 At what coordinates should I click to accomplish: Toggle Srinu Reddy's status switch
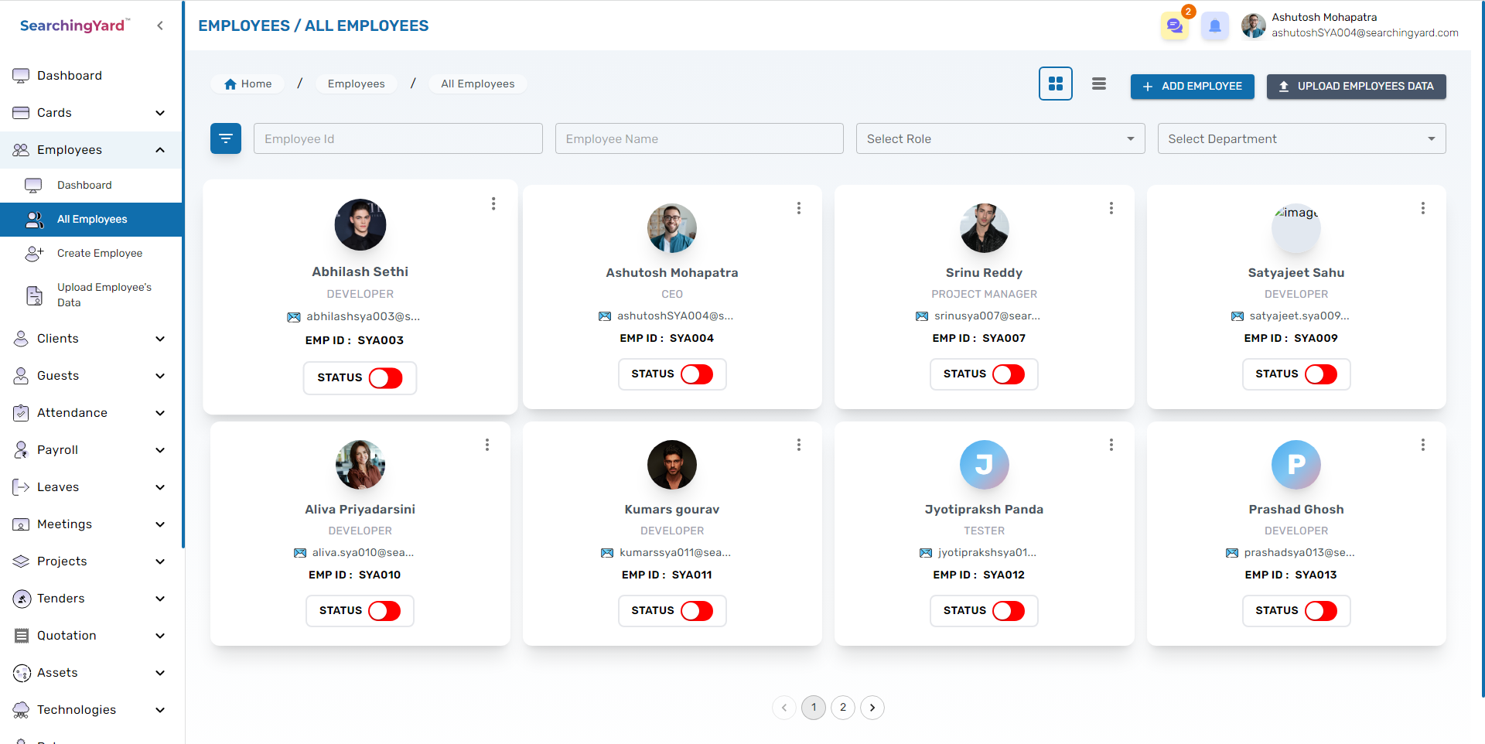click(1009, 374)
